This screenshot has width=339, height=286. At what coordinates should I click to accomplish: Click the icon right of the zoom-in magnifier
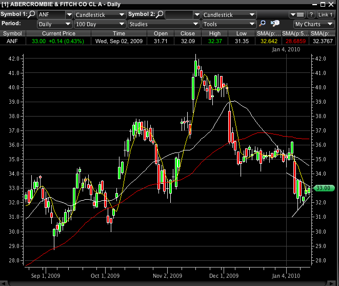[275, 24]
